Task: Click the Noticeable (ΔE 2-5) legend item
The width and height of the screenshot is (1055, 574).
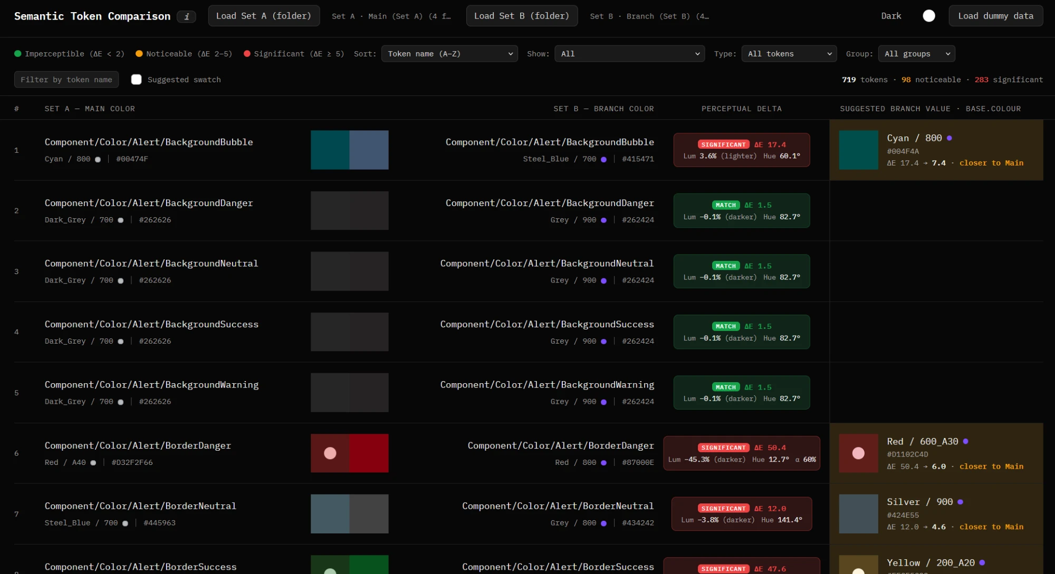Action: click(184, 54)
